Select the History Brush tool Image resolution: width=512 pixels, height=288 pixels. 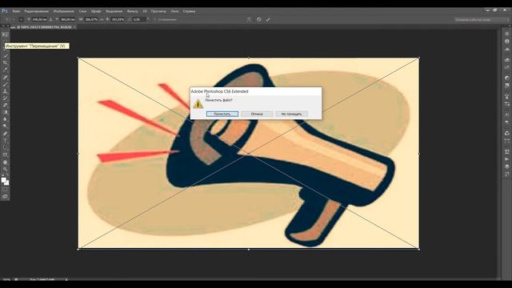[x=6, y=98]
